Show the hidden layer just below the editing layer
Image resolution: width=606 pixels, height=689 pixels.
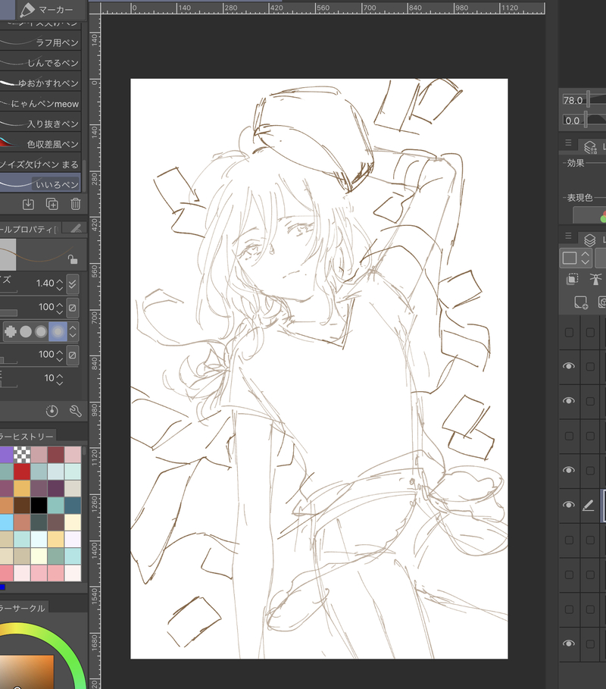pyautogui.click(x=569, y=540)
